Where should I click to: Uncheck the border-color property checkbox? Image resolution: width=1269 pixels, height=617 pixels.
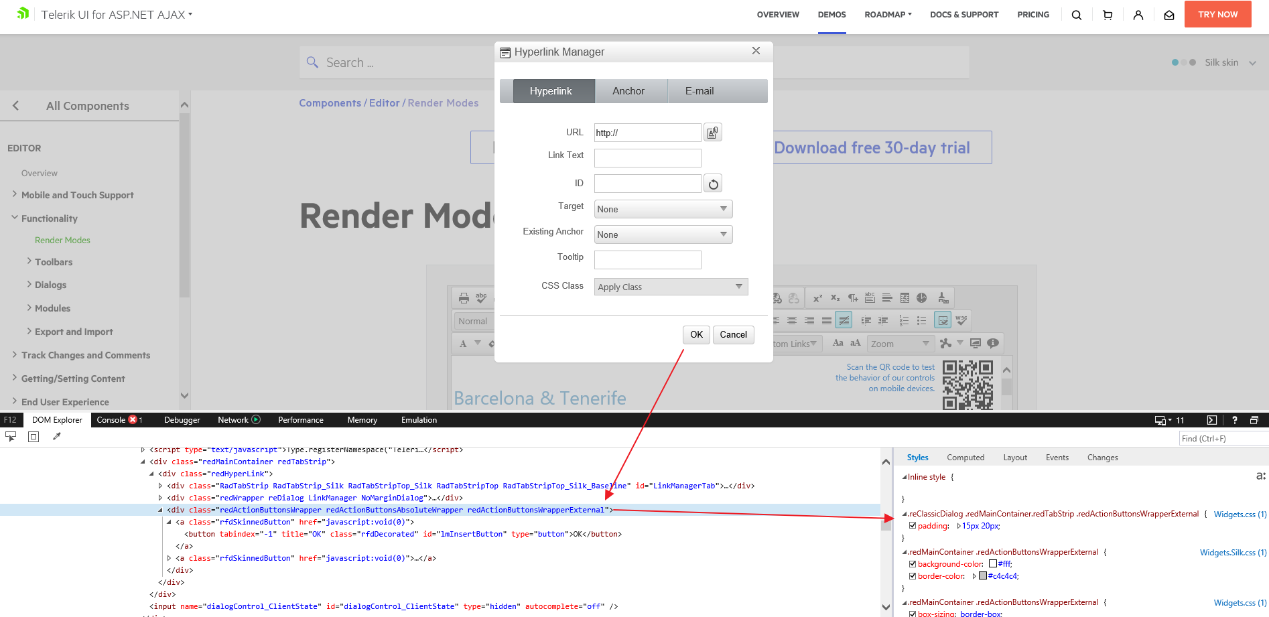coord(913,576)
